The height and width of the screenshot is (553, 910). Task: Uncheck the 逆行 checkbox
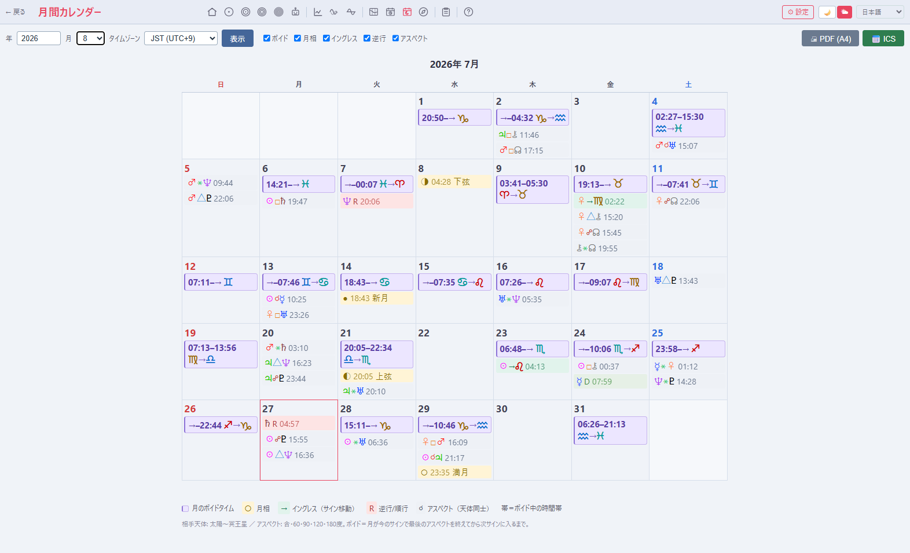point(367,38)
